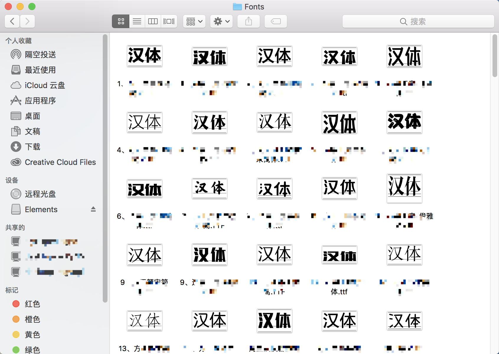Screen dimensions: 499x354
Task: Click the Edit Tags toolbar icon
Action: coord(275,21)
